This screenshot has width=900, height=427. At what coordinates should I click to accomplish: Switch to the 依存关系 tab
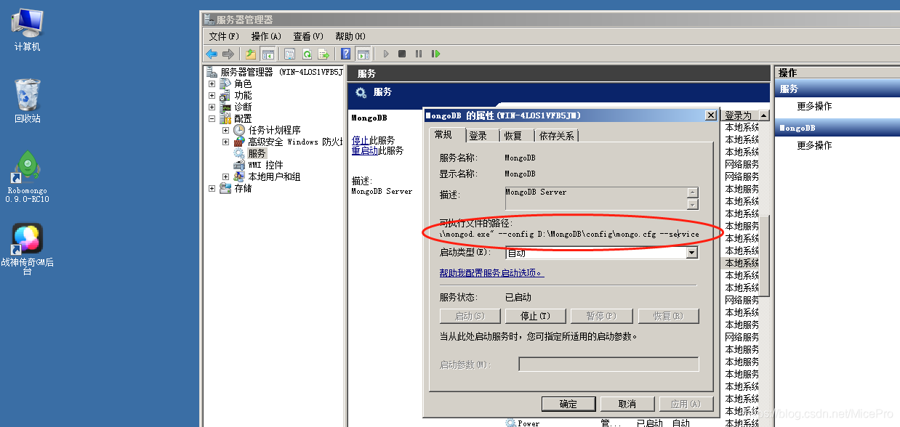tap(556, 136)
